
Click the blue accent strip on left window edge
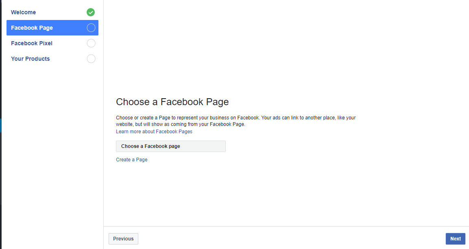point(0,126)
